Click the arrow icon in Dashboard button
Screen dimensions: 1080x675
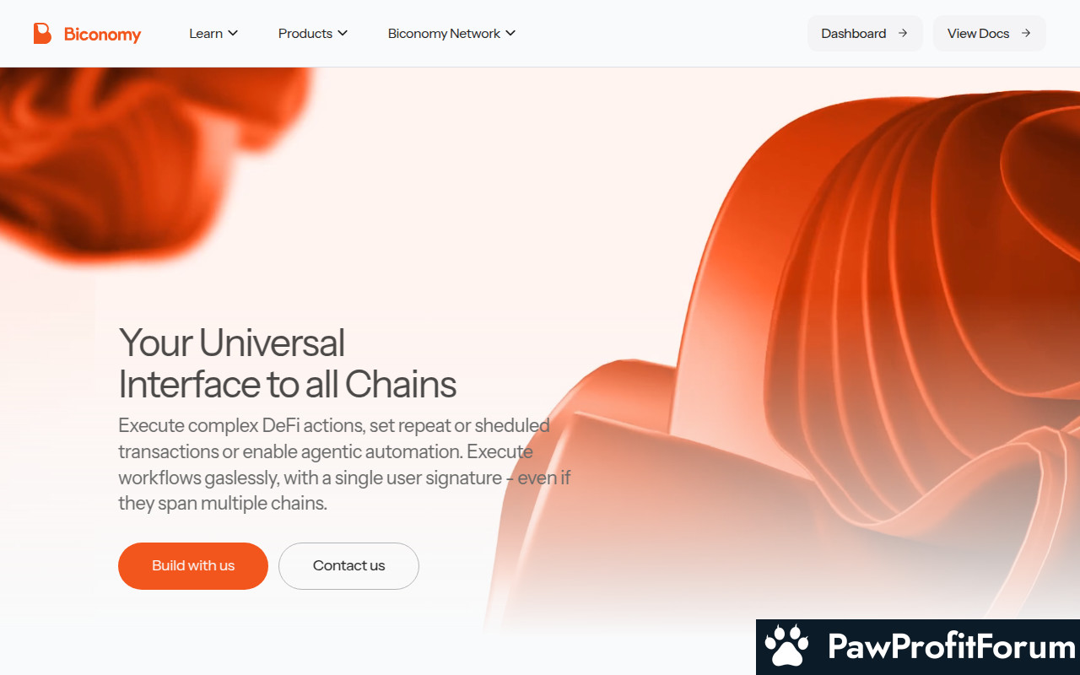(903, 34)
